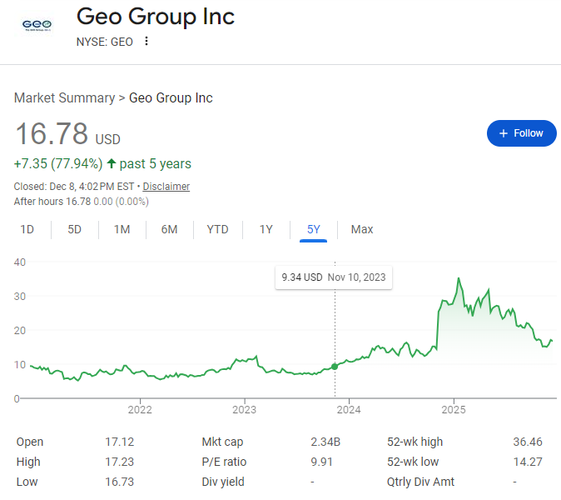Click the green data point on chart
561x500 pixels.
click(x=335, y=367)
